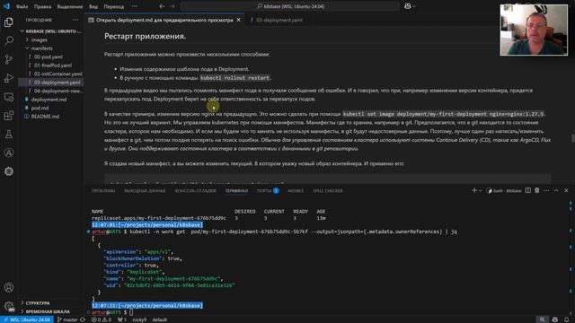Open the notifications bell in status bar

point(567,319)
